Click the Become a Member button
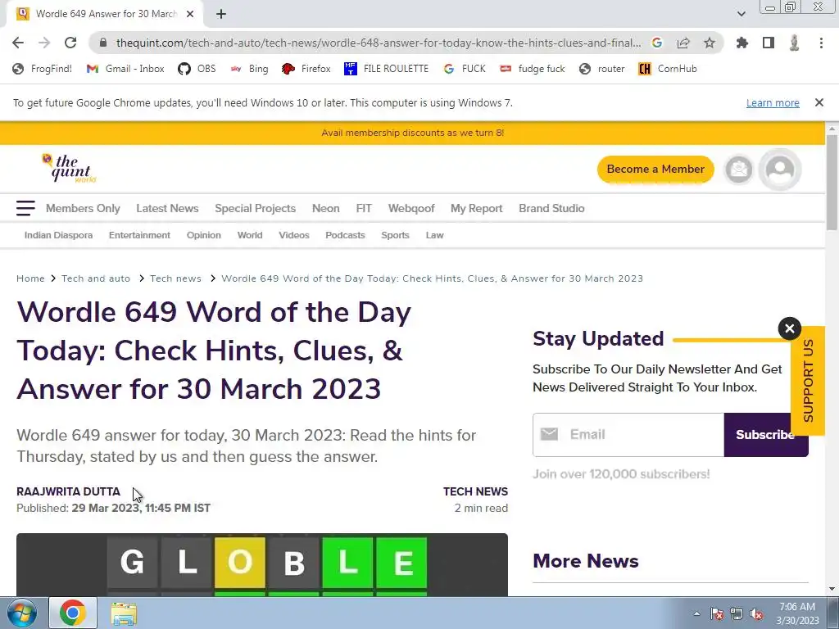 [x=655, y=169]
